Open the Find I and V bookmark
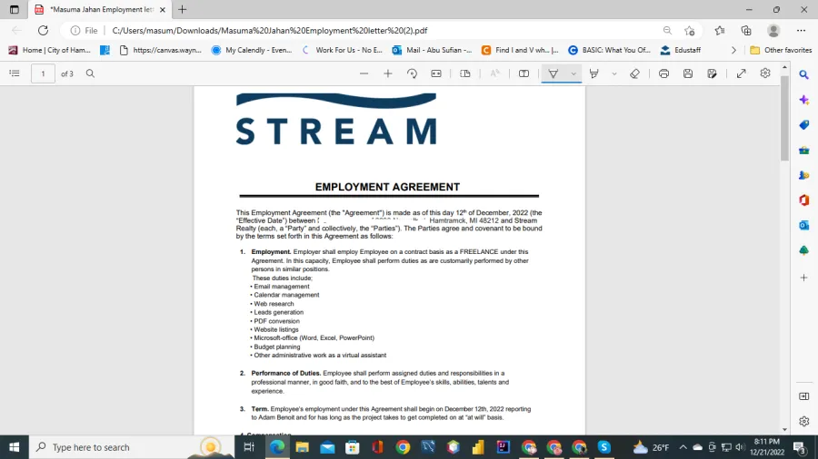 [x=520, y=50]
